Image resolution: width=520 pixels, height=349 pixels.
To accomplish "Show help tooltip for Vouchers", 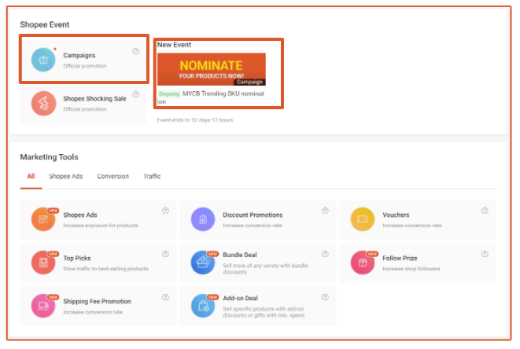I will (485, 211).
